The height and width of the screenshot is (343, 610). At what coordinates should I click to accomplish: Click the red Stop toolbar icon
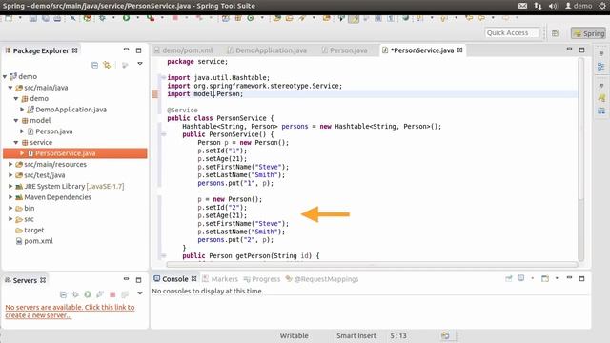click(175, 18)
